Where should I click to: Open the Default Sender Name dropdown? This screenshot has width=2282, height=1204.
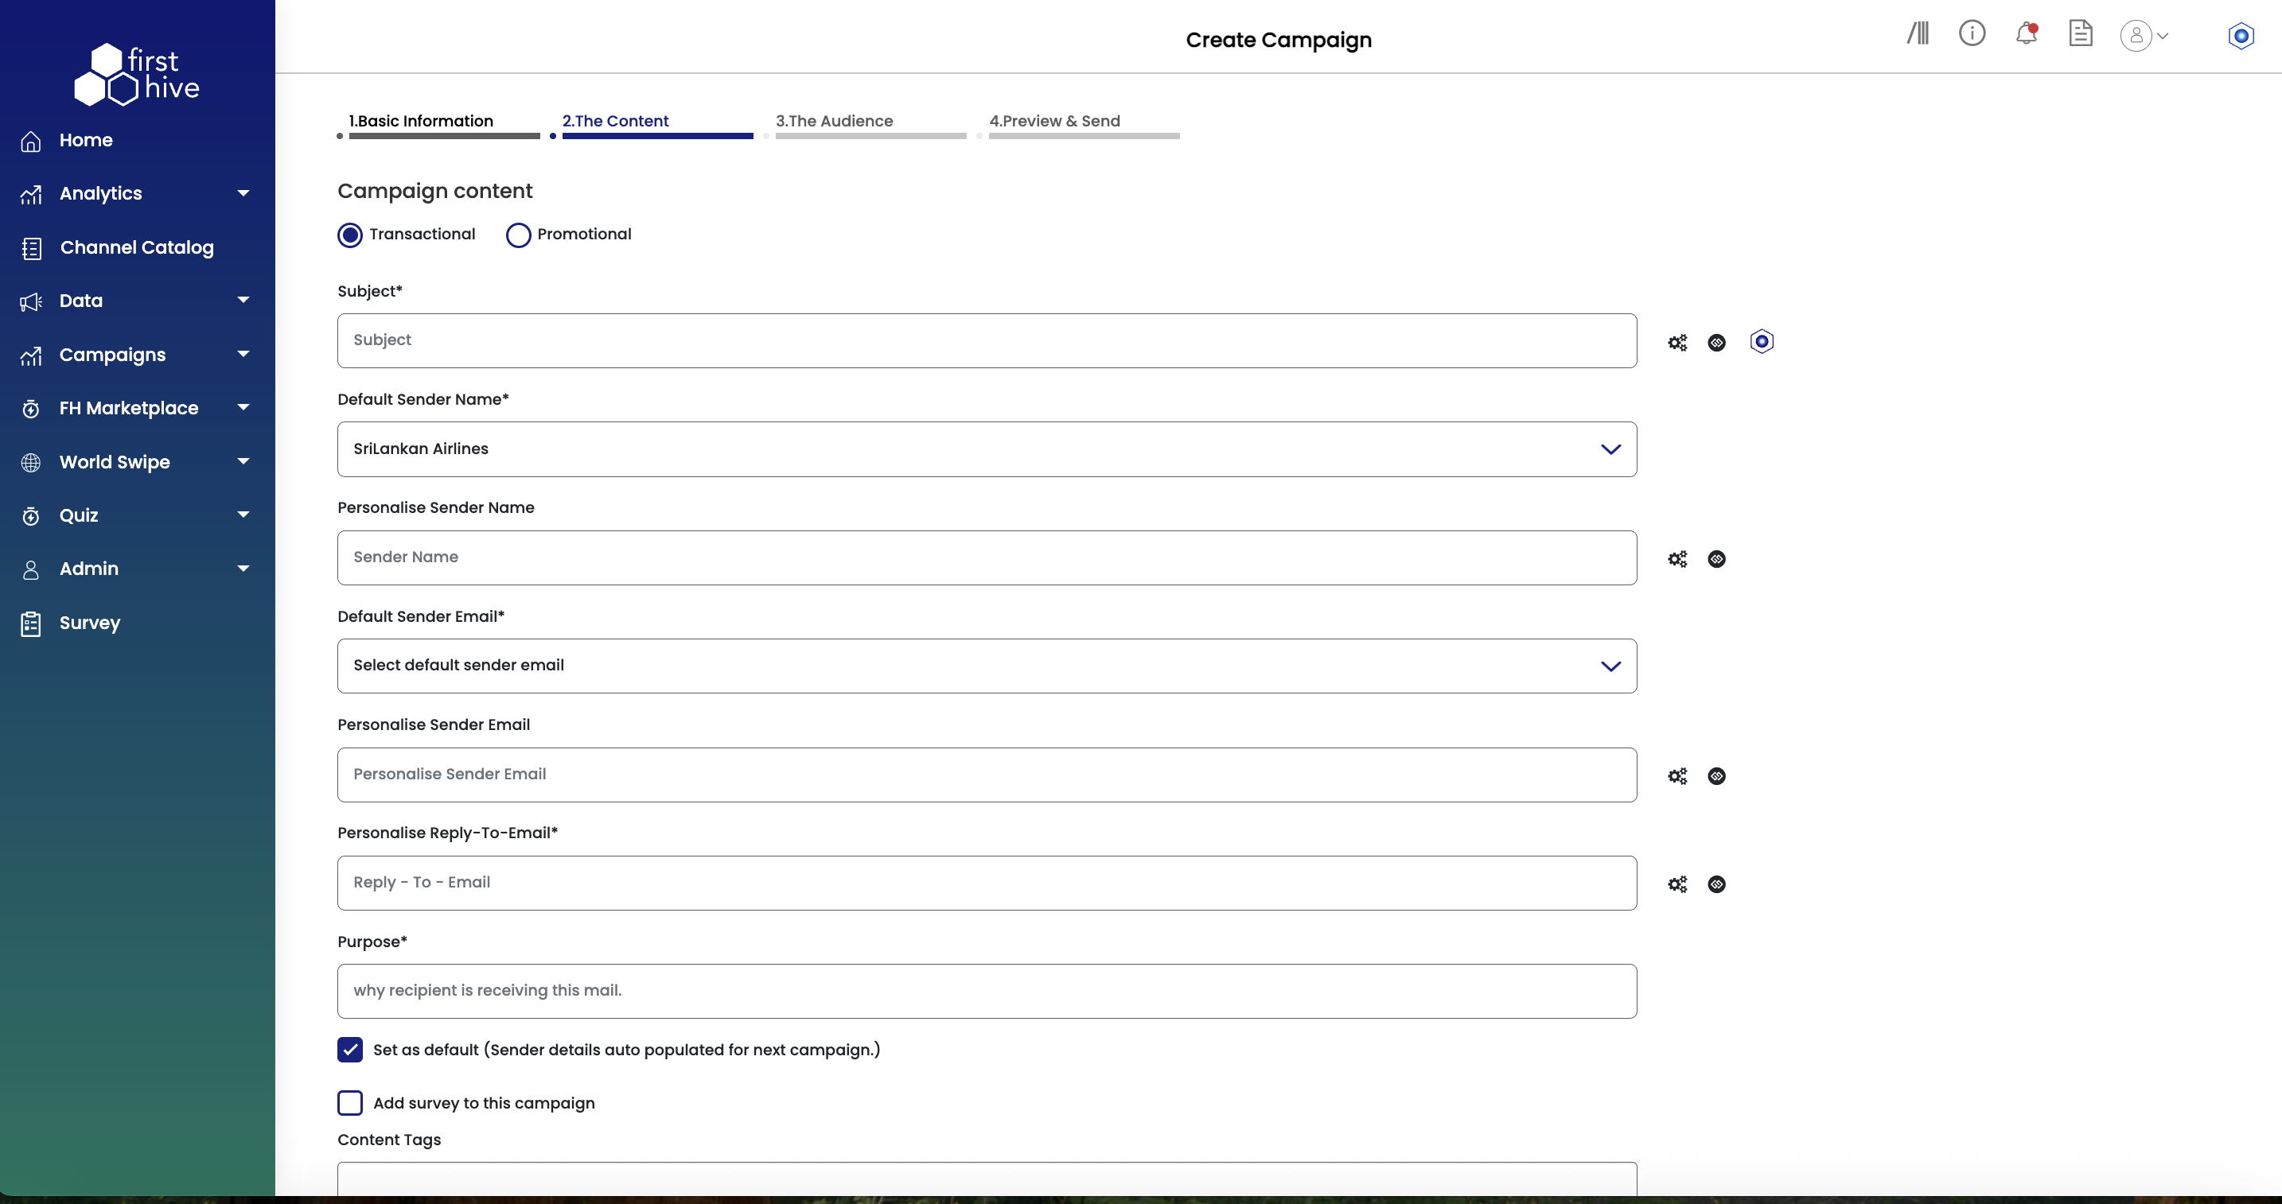pyautogui.click(x=987, y=449)
